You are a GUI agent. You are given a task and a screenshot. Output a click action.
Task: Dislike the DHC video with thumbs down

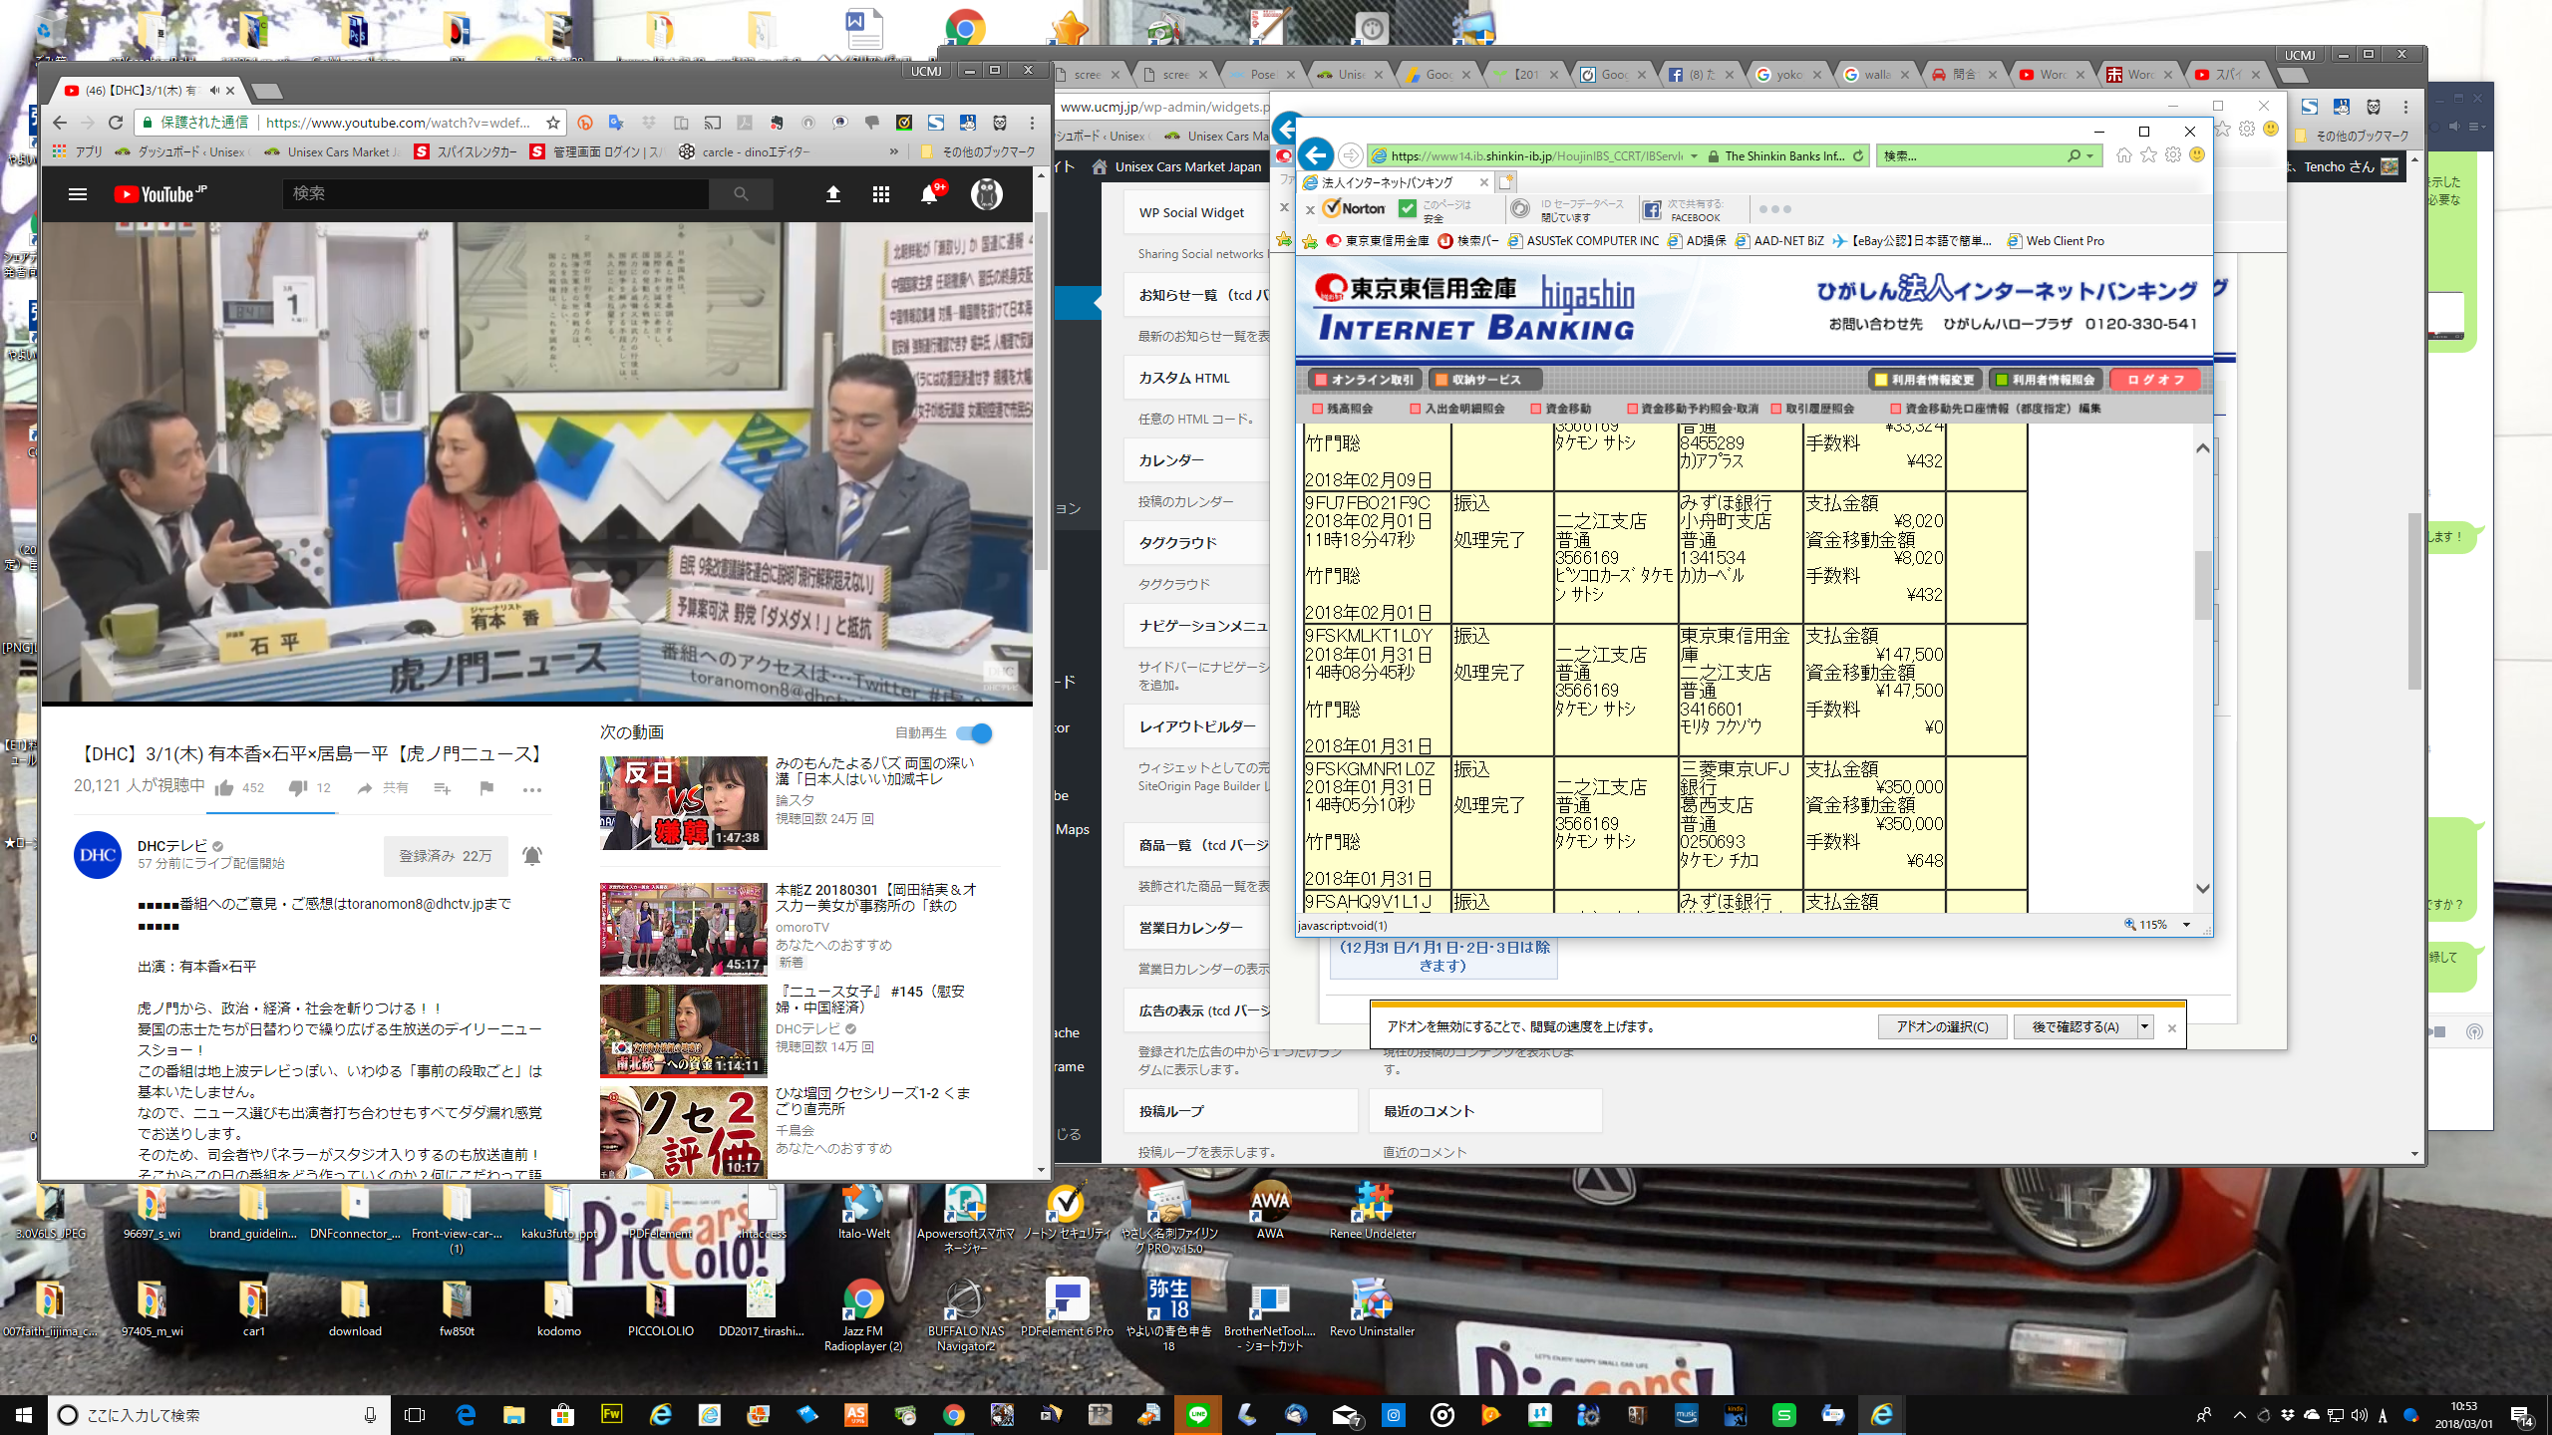pos(298,788)
